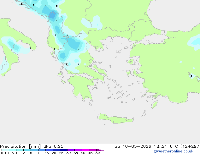This screenshot has width=200, height=154.
Task: Click the '(12+297)' forecast run label
Action: (190, 146)
